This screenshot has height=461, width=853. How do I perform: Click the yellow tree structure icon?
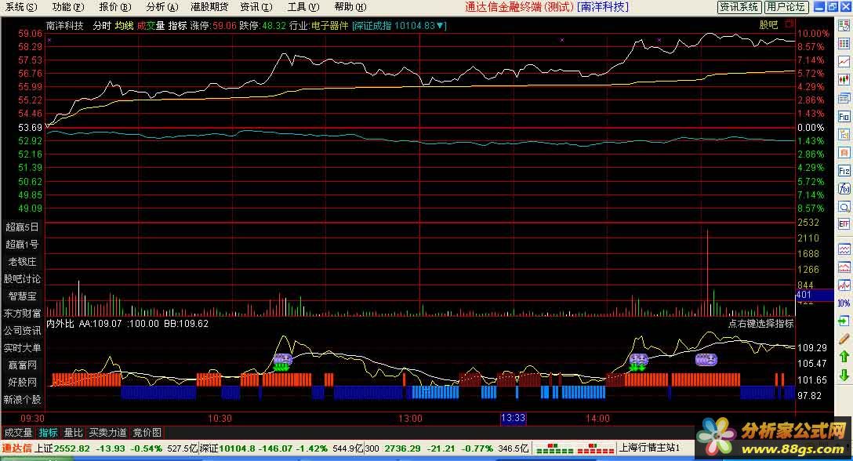tap(844, 134)
